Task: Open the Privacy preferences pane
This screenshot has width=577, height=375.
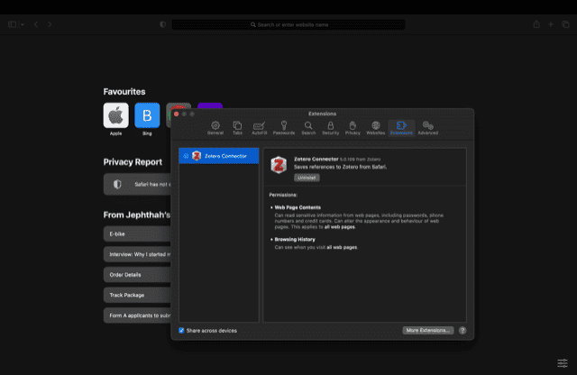Action: [x=353, y=127]
